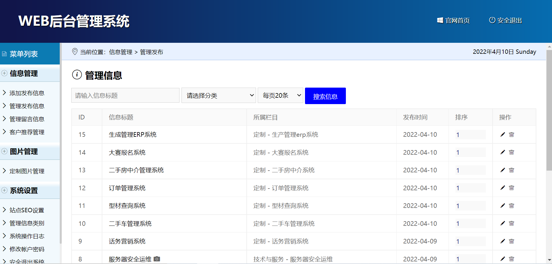Click the main page vertical scrollbar
Screen dimensions: 552x264
tap(549, 110)
